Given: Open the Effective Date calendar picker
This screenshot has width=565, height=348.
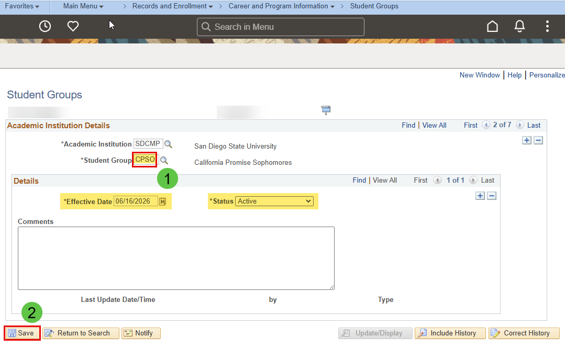Looking at the screenshot, I should click(163, 201).
